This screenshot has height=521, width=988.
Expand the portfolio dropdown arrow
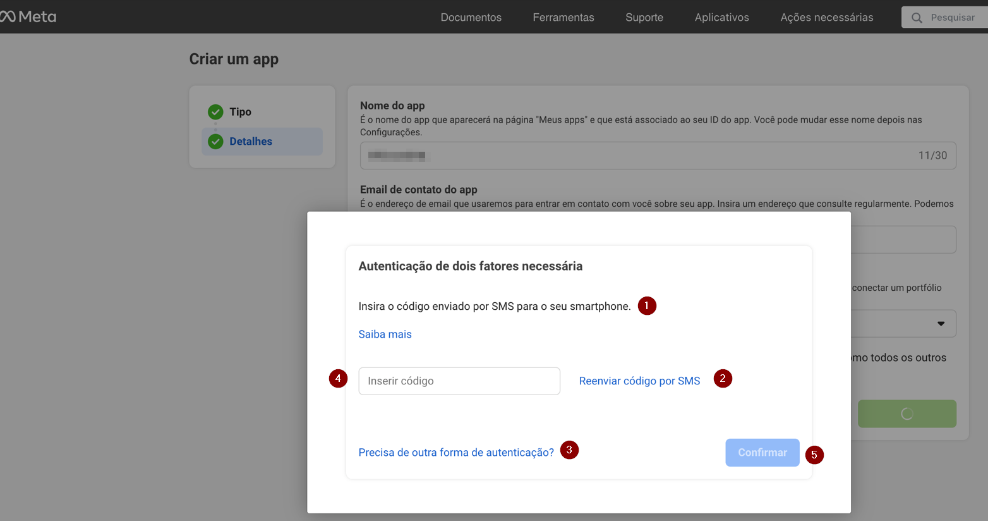[941, 324]
